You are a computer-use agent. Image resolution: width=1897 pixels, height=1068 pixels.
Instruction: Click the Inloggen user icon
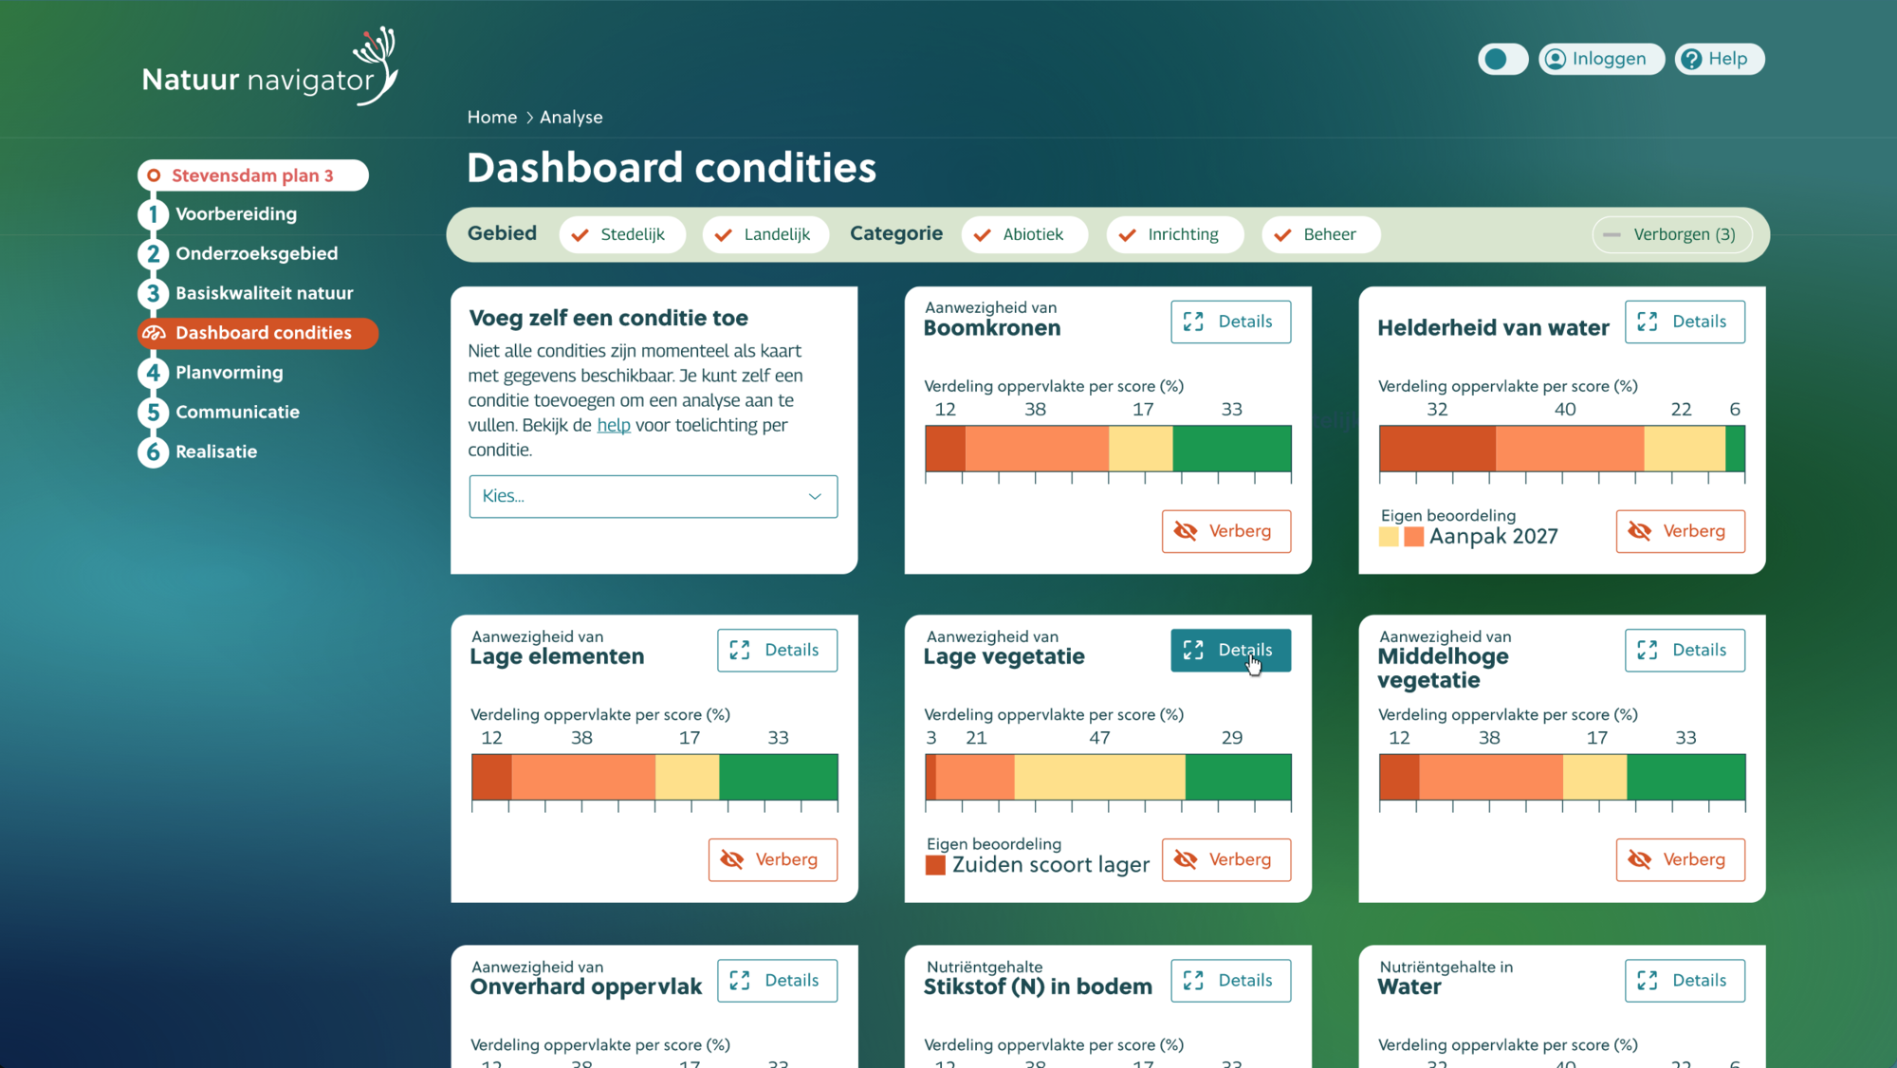1556,59
